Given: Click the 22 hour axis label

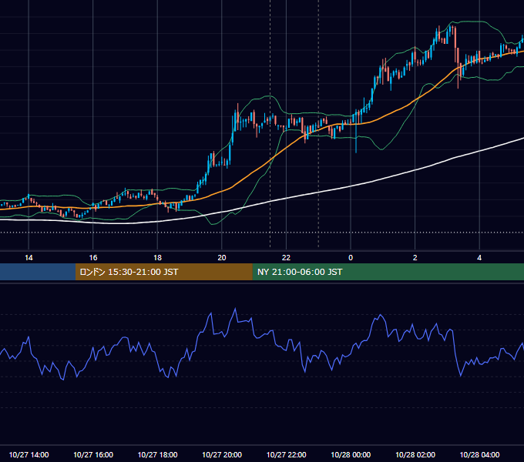Looking at the screenshot, I should [286, 258].
